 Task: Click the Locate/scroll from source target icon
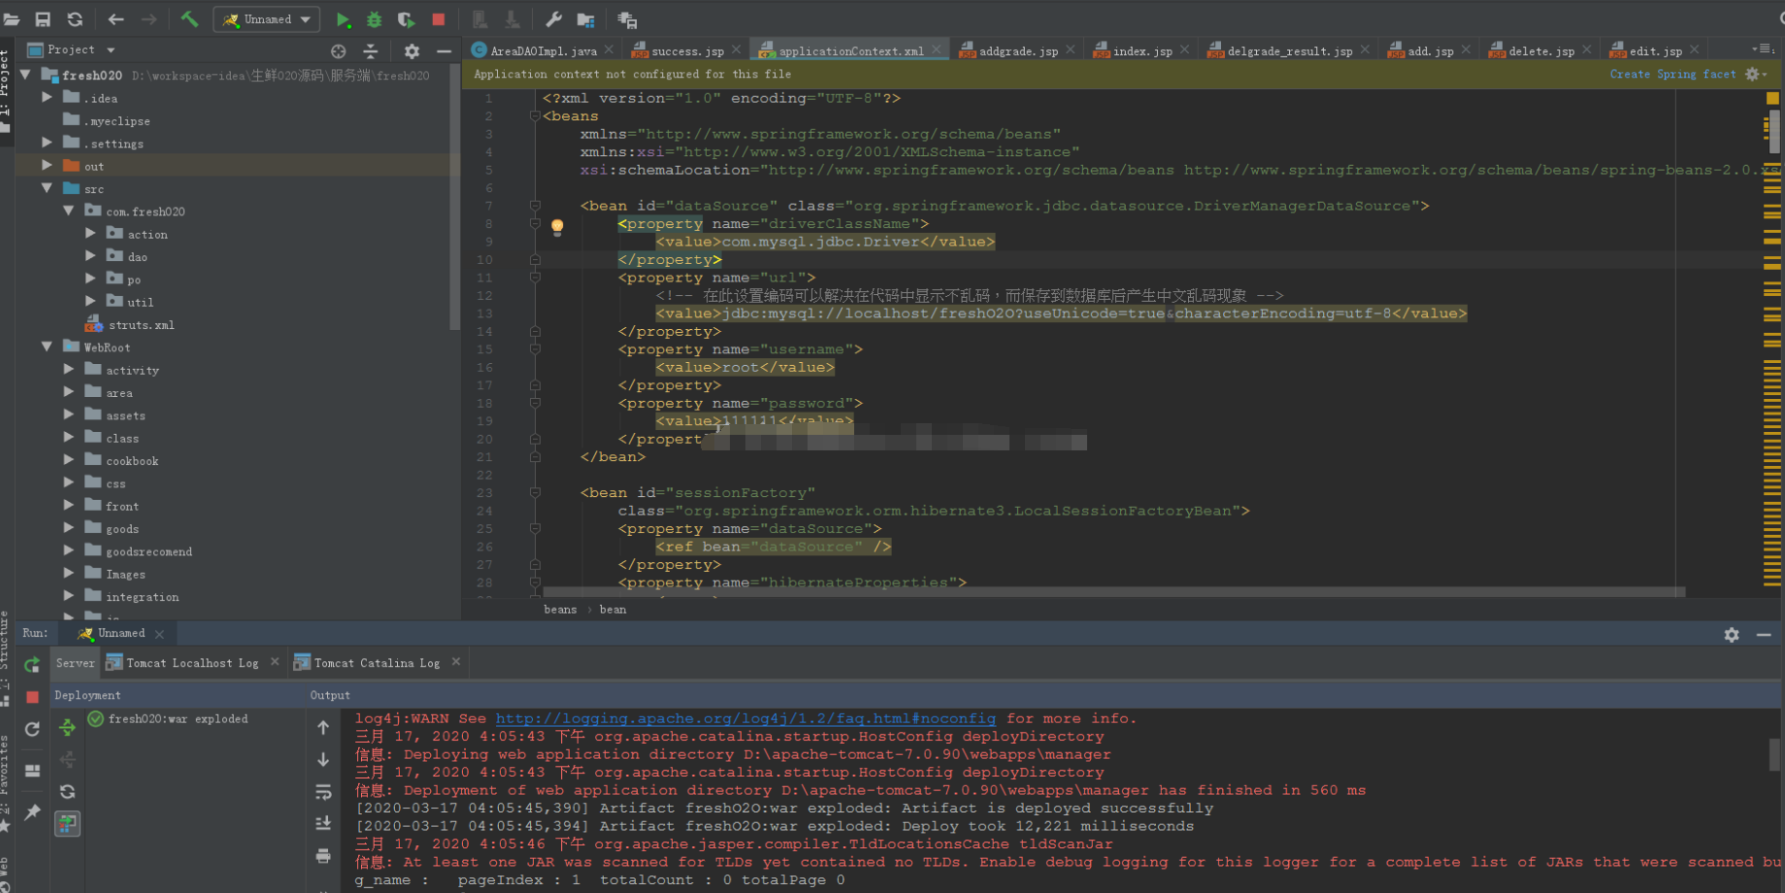338,51
